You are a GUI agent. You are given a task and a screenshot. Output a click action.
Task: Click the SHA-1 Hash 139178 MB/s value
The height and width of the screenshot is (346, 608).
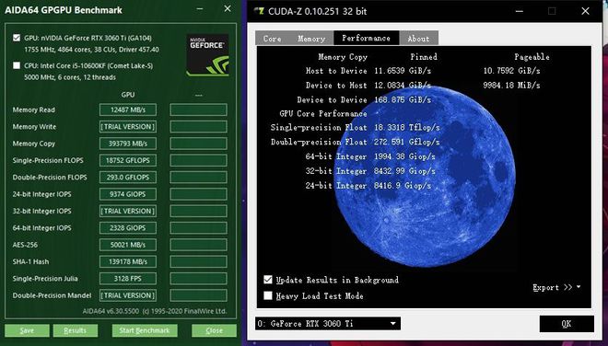(x=128, y=261)
